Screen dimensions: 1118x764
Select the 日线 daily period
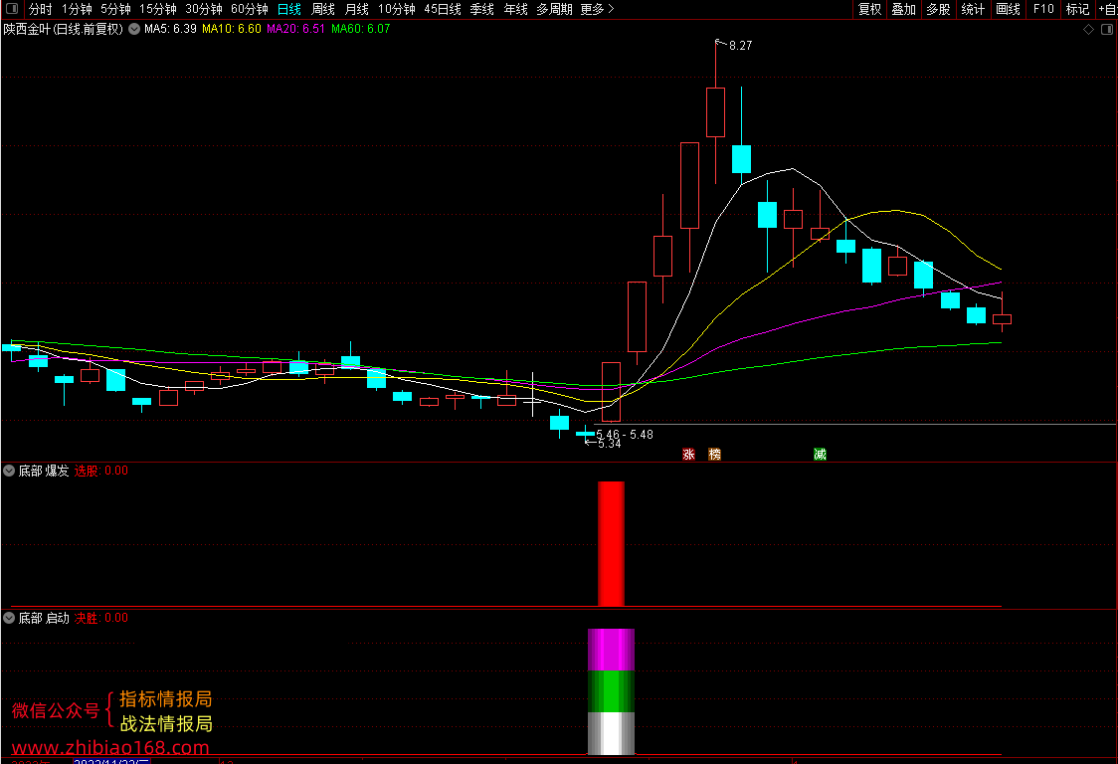[288, 9]
